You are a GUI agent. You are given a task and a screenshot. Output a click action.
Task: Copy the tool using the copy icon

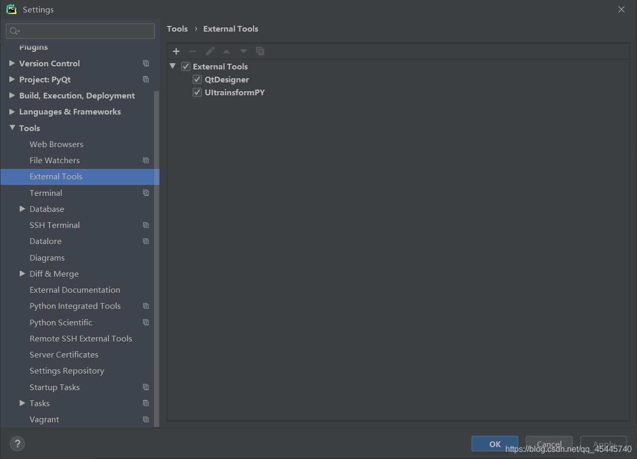tap(260, 51)
